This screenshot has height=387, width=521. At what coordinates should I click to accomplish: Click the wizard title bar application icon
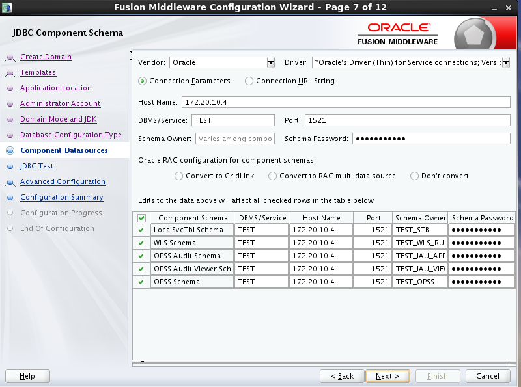[x=8, y=7]
